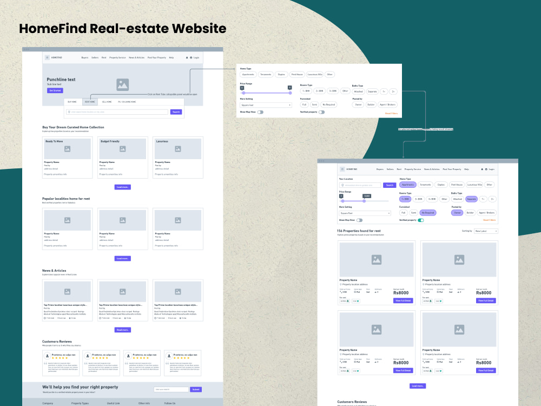
Task: Click Load more under the property results list
Action: click(x=418, y=386)
